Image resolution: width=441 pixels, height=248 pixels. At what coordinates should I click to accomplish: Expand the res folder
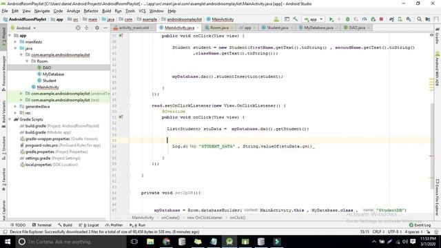tap(15, 113)
